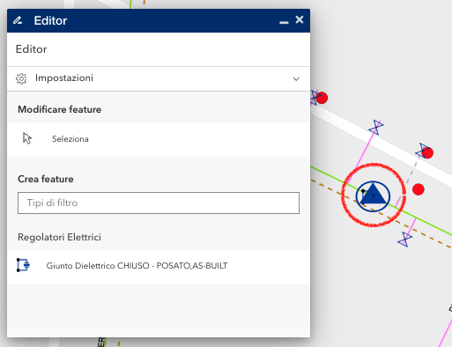Click the Regolatori Elettrici group heading
The image size is (452, 347).
click(x=59, y=237)
